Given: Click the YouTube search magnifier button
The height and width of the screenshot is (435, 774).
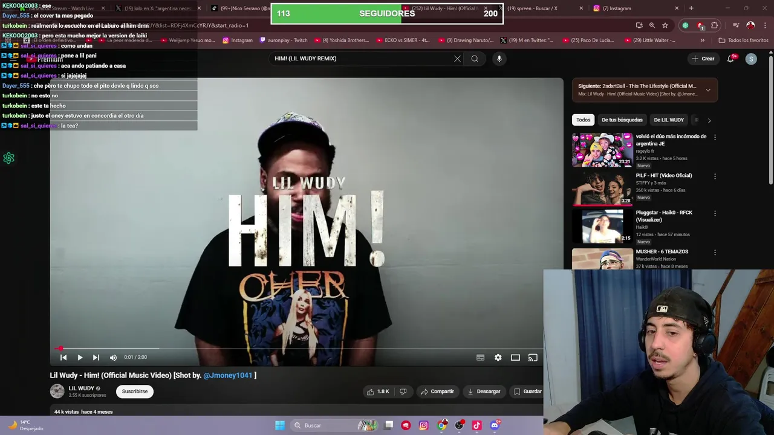Looking at the screenshot, I should point(475,59).
